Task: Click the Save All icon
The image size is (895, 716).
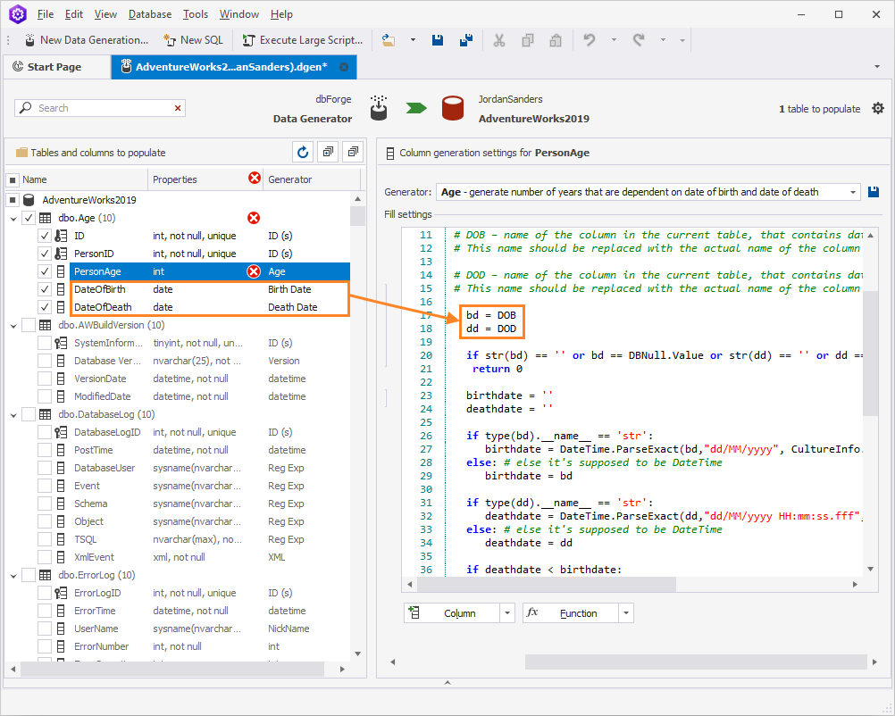Action: click(465, 40)
